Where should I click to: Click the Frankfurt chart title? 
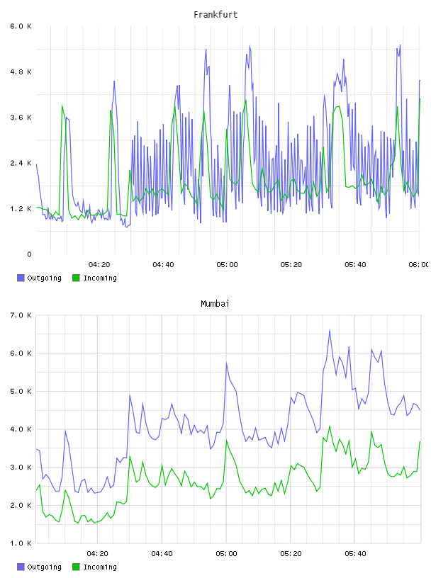[216, 15]
